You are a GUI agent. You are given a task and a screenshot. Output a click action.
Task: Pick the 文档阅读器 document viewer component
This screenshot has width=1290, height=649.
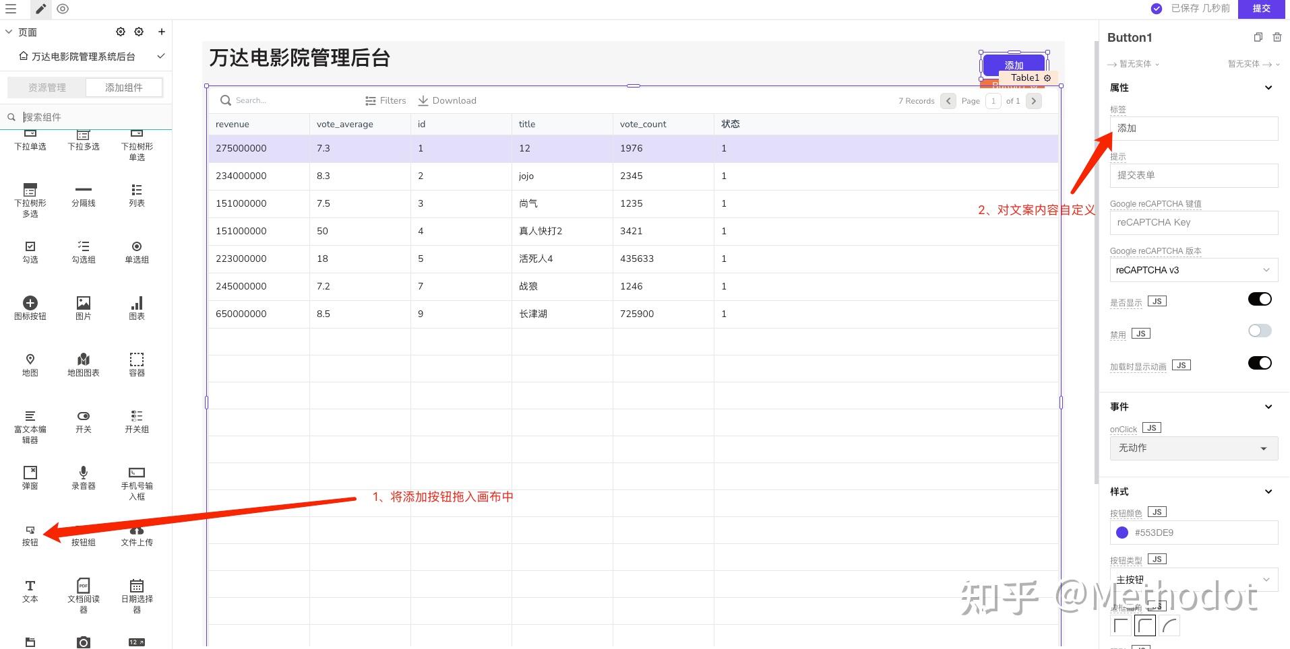click(84, 596)
